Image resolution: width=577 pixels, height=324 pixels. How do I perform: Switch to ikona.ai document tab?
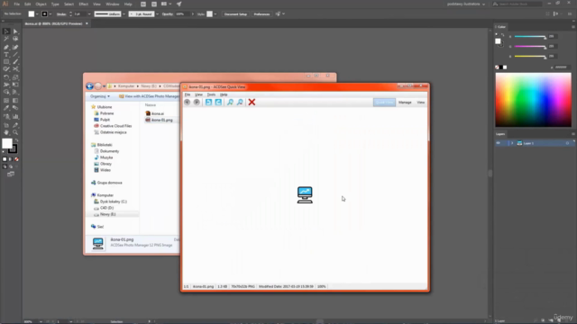point(54,23)
